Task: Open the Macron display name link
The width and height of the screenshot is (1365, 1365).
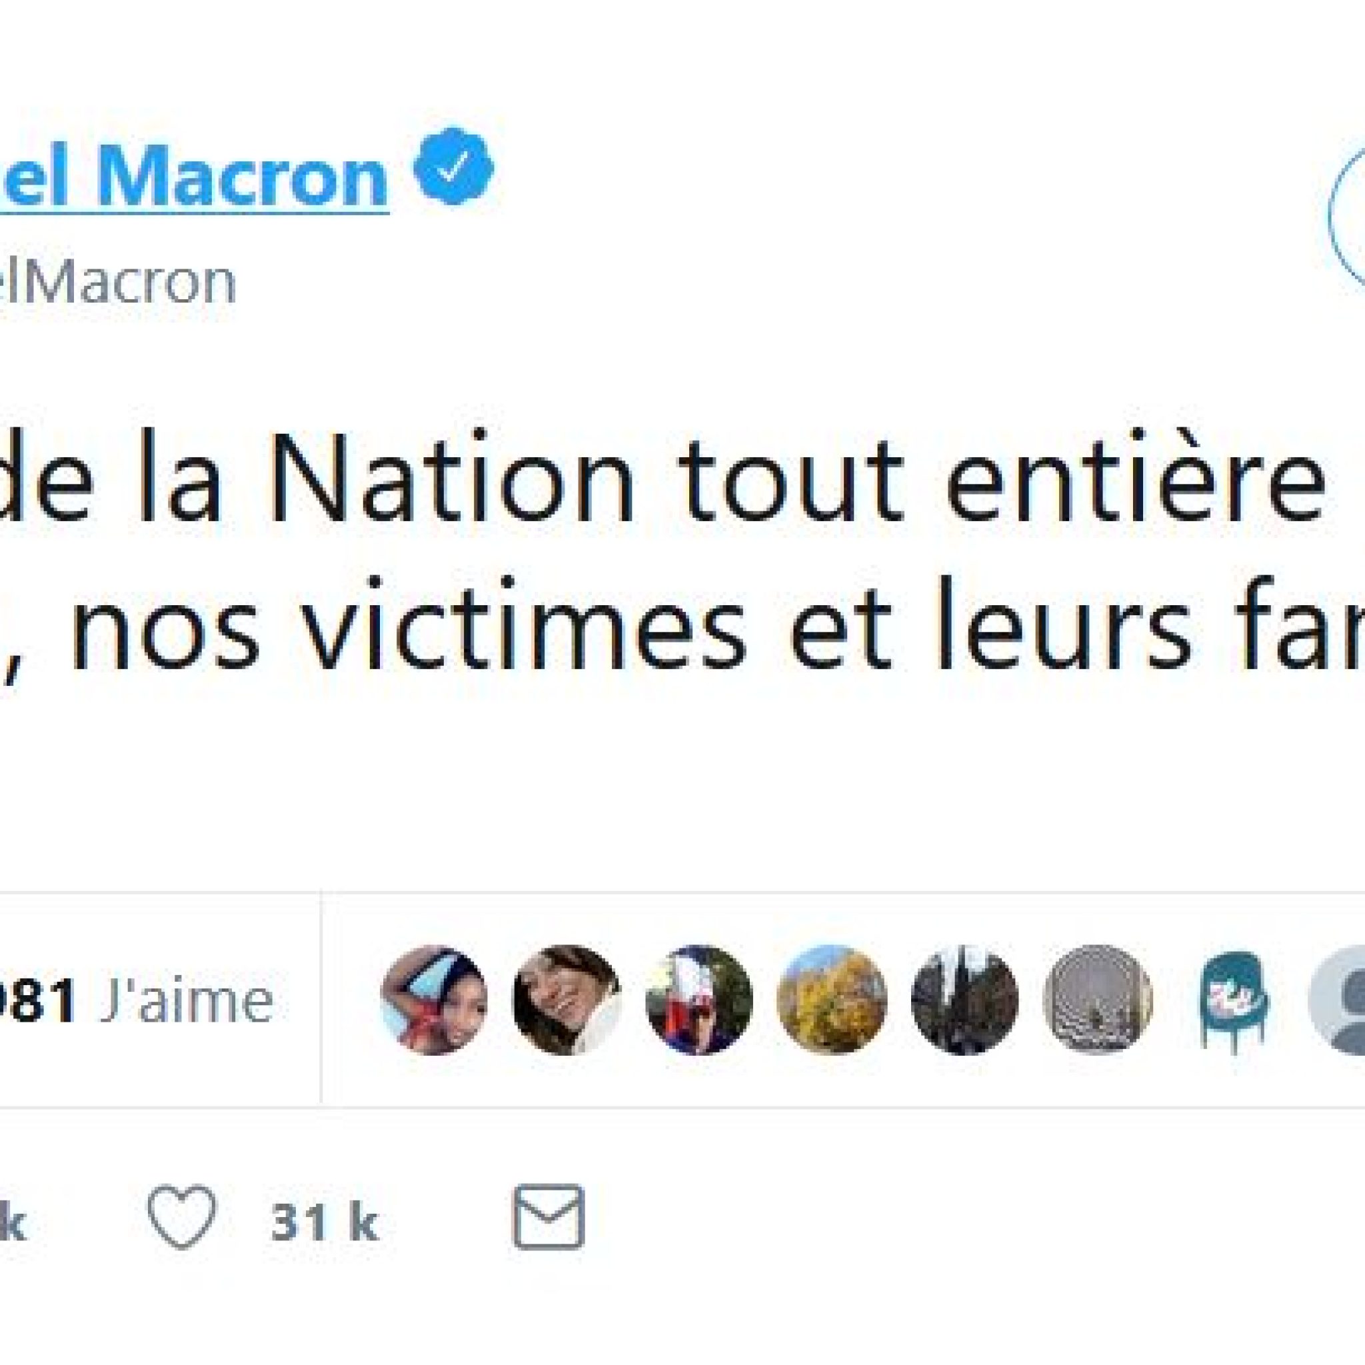Action: (195, 173)
